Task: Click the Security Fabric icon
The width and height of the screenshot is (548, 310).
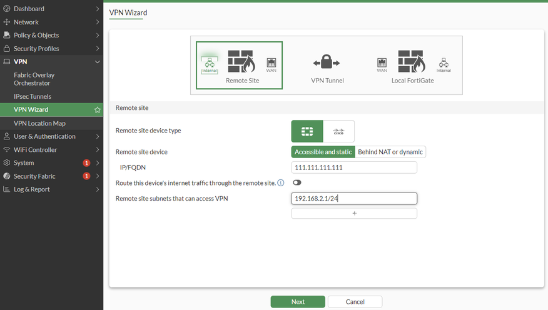Action: 7,176
